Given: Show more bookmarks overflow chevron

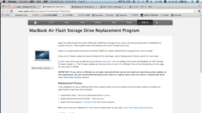Looking at the screenshot, I should [x=200, y=15].
